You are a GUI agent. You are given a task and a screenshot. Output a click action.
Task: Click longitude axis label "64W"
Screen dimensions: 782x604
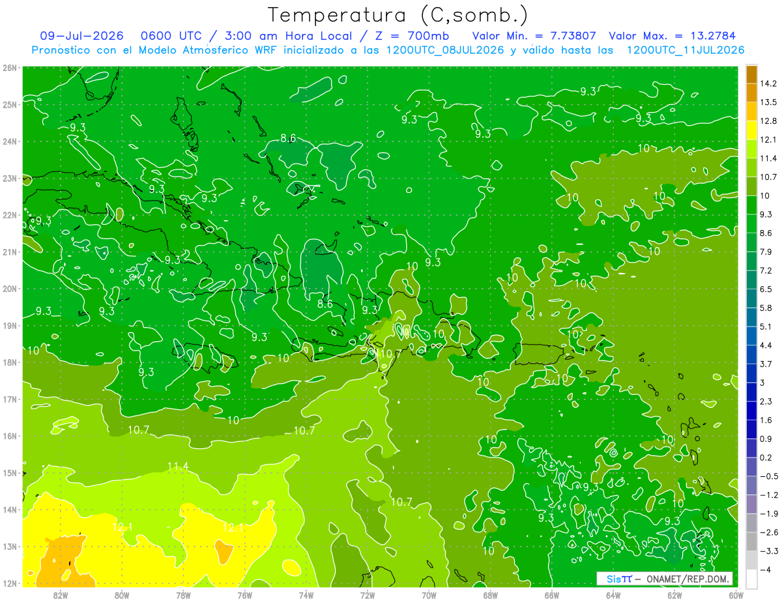(x=613, y=594)
